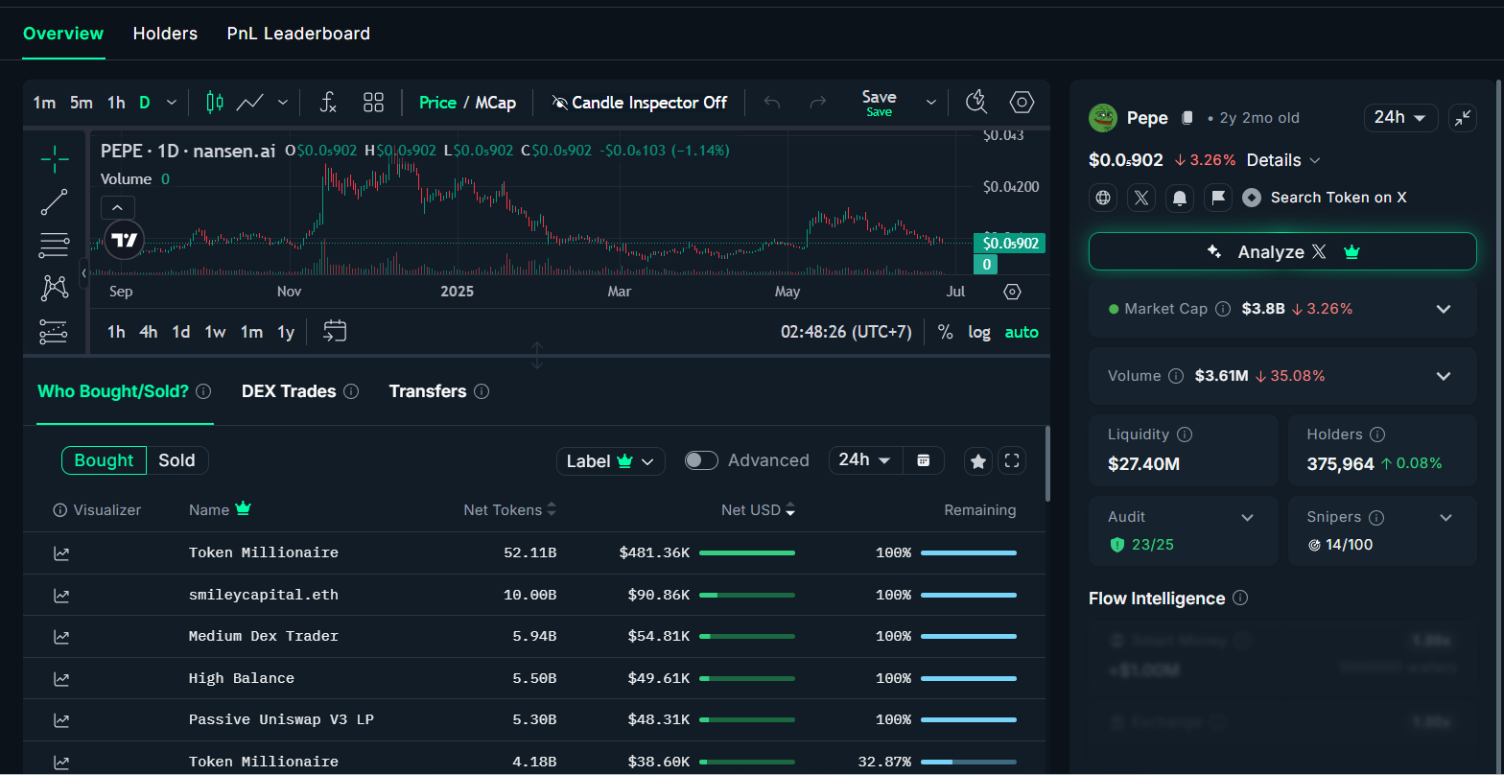1504x775 pixels.
Task: Save the chart layout
Action: tap(880, 102)
